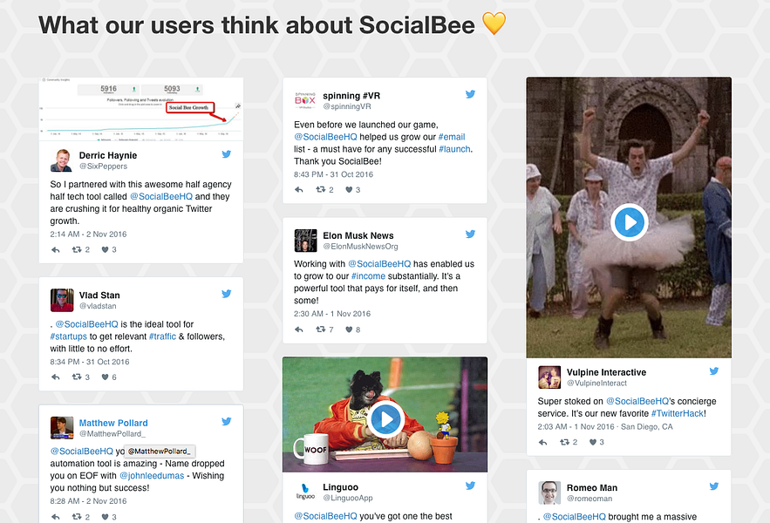The image size is (770, 523).
Task: Open the #traffic hashtag
Action: click(162, 336)
